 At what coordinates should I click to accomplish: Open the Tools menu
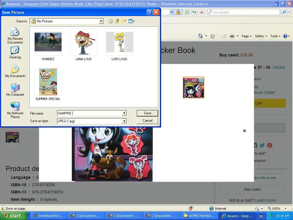pos(275,36)
